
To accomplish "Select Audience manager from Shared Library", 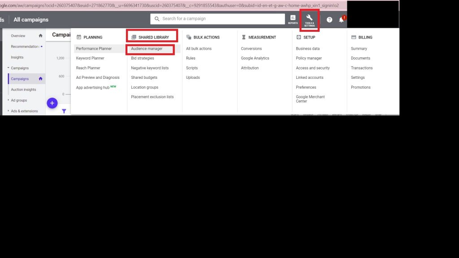I will point(147,48).
